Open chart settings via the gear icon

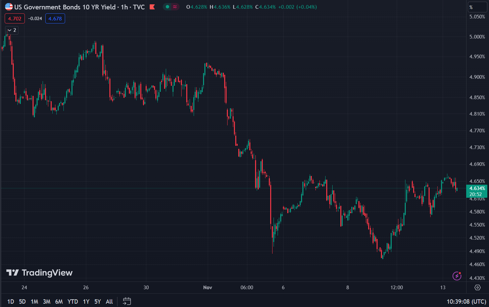click(478, 288)
